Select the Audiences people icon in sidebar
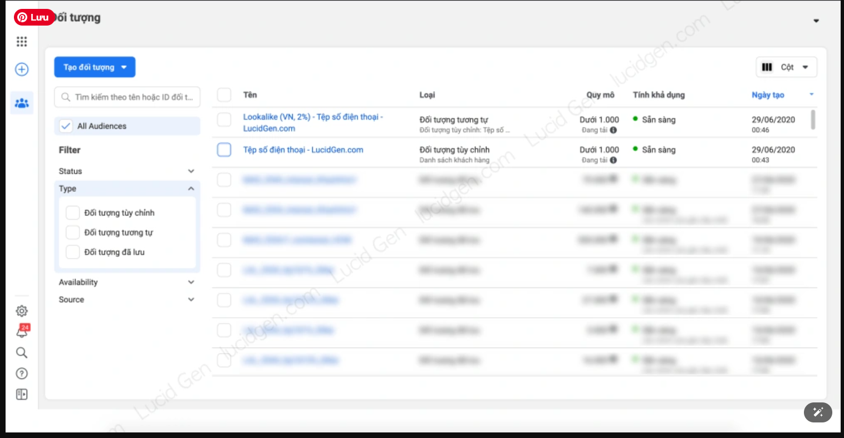 [x=22, y=103]
